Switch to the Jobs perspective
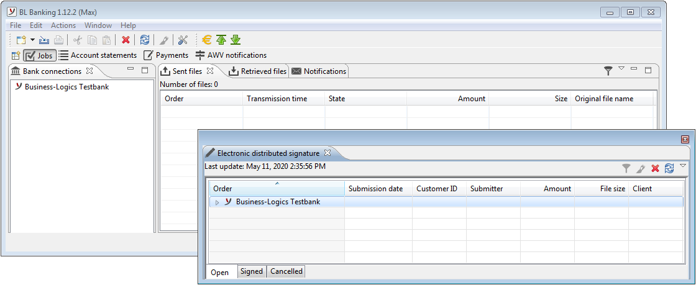 [x=40, y=55]
